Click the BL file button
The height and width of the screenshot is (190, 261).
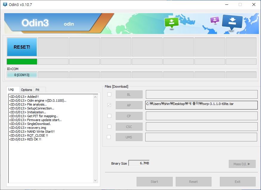pyautogui.click(x=129, y=95)
